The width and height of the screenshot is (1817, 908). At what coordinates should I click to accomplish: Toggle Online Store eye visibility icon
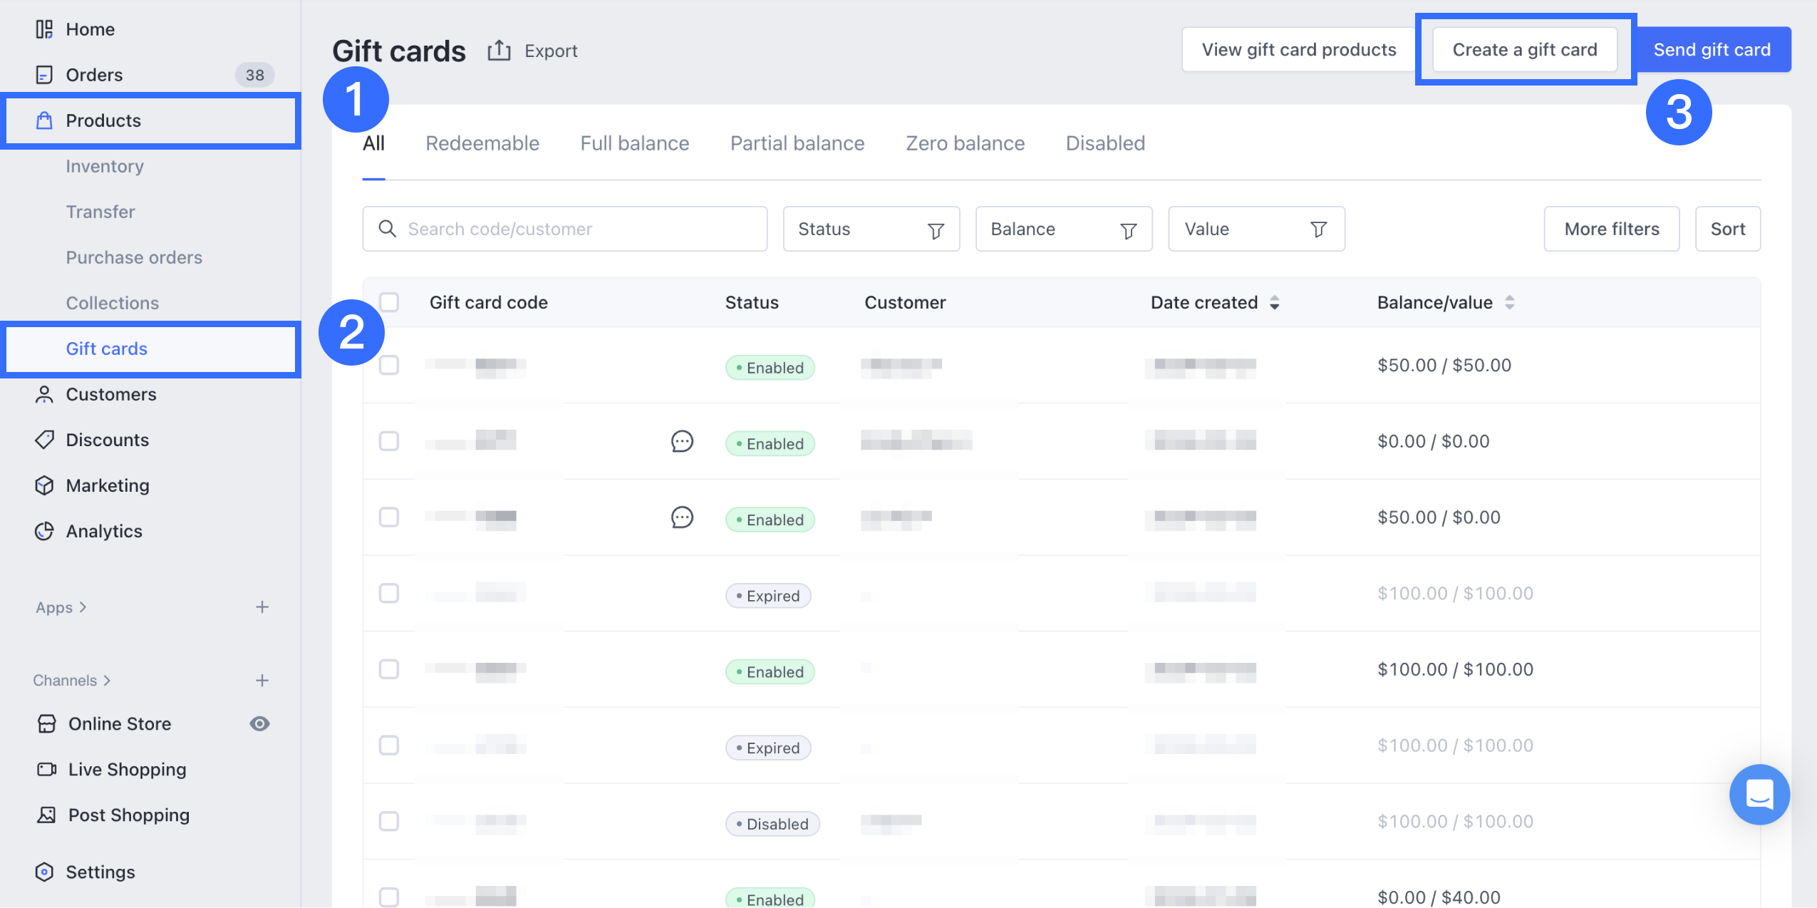(x=259, y=724)
